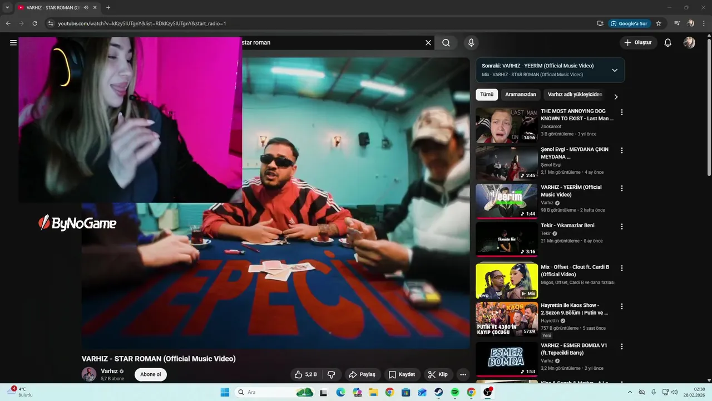The height and width of the screenshot is (401, 712).
Task: Subscribe with Abone ol button
Action: click(151, 374)
